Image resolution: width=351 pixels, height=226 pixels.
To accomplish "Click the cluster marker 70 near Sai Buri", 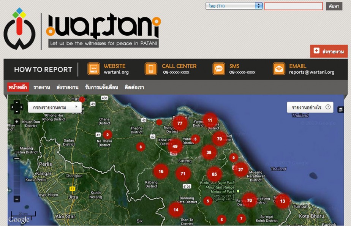I will point(220,139).
